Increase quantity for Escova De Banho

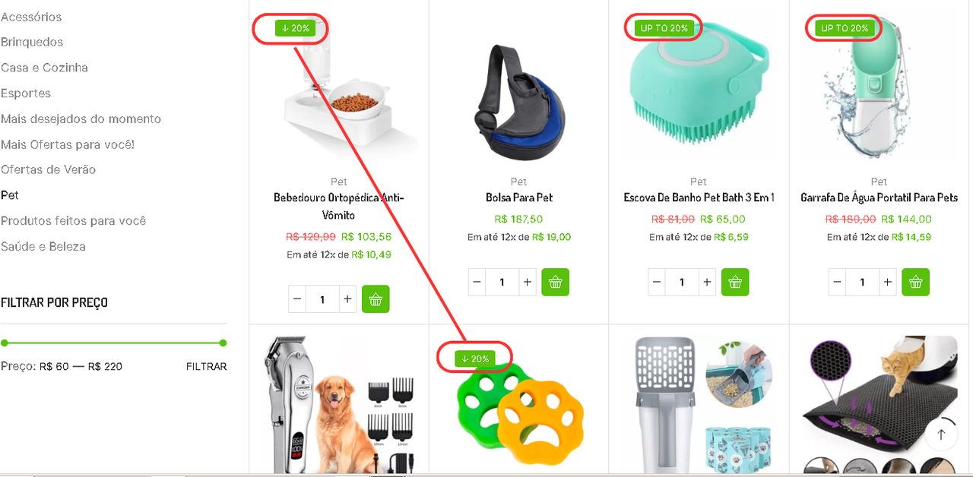coord(707,282)
